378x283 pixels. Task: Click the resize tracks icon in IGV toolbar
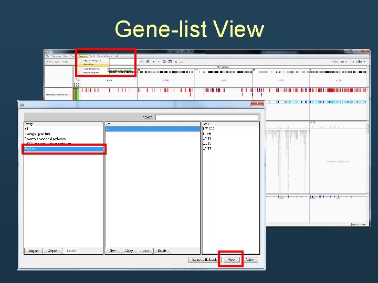[x=176, y=62]
